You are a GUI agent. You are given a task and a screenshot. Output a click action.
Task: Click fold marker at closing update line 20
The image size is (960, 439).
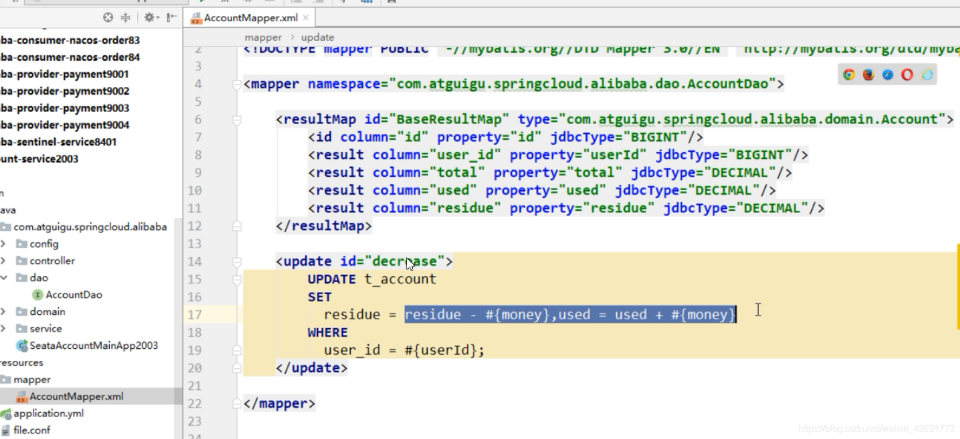pyautogui.click(x=237, y=368)
